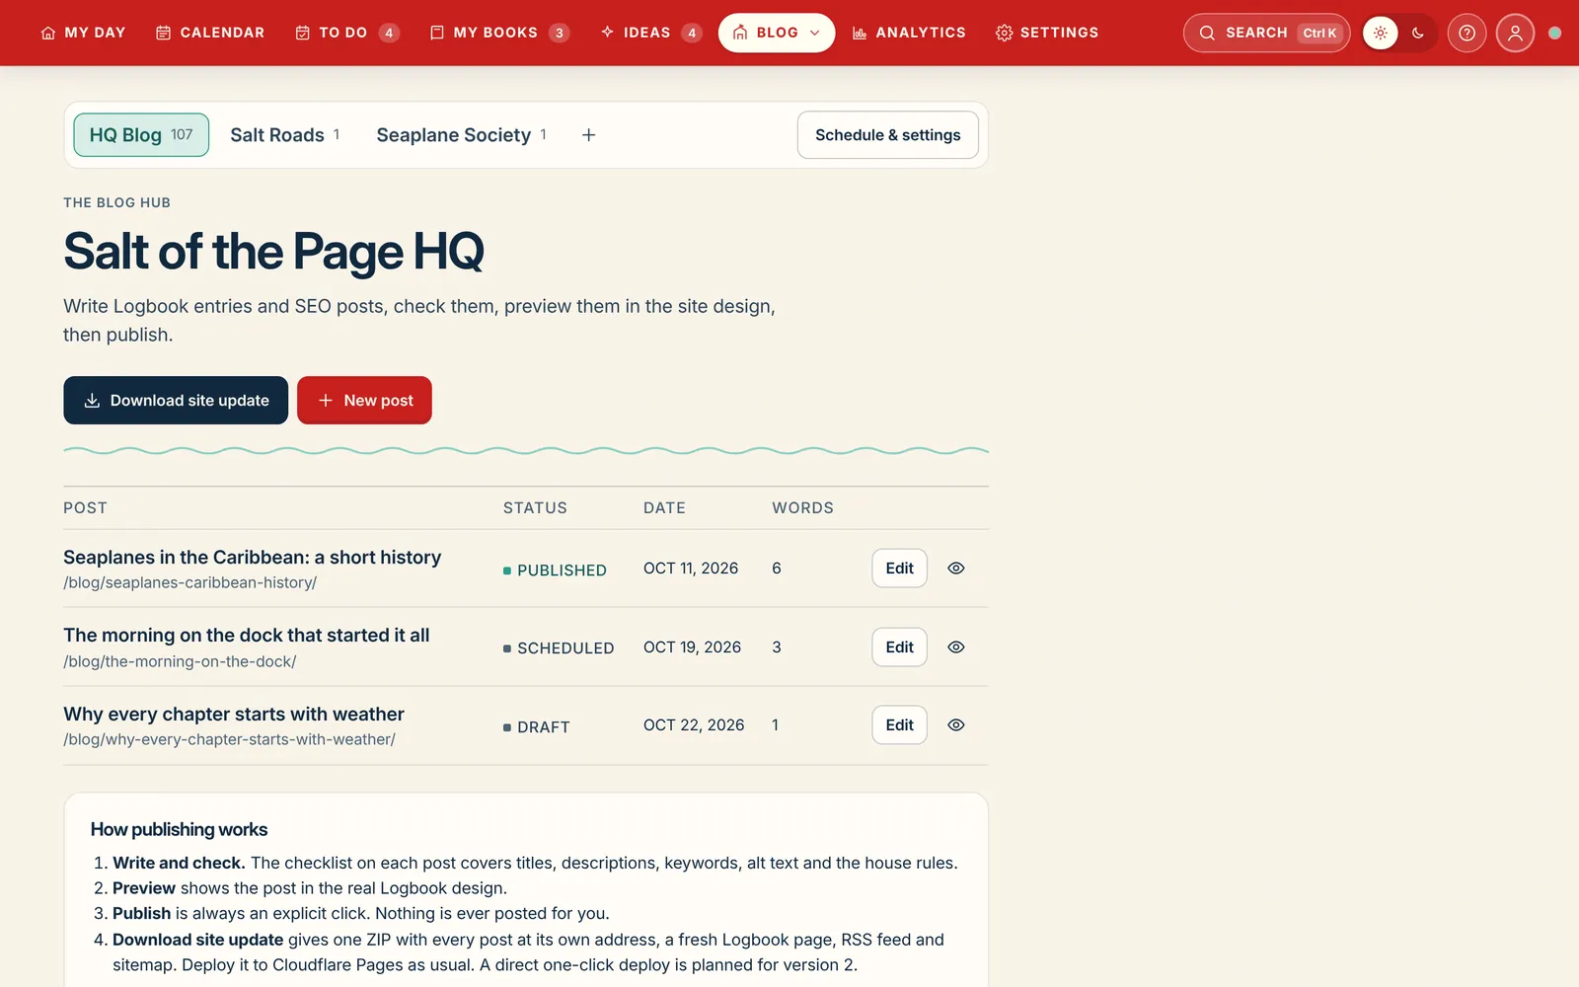
Task: Open the Calendar nav item
Action: (x=210, y=33)
